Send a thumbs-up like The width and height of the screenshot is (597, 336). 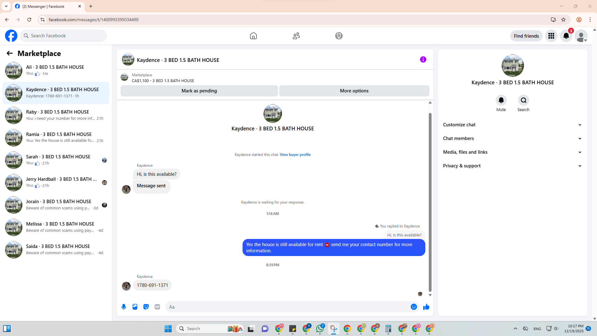426,307
